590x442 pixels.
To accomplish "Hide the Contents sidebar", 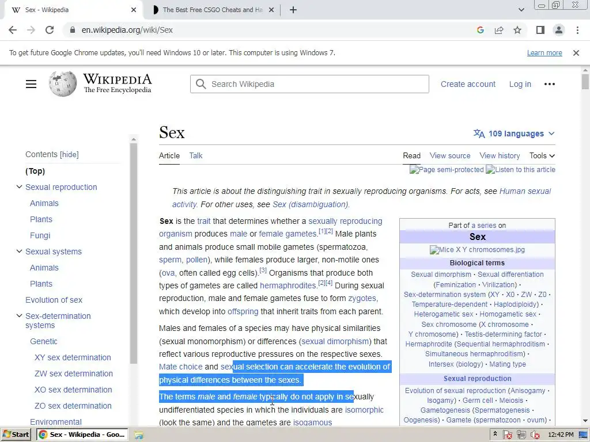I will pos(69,154).
